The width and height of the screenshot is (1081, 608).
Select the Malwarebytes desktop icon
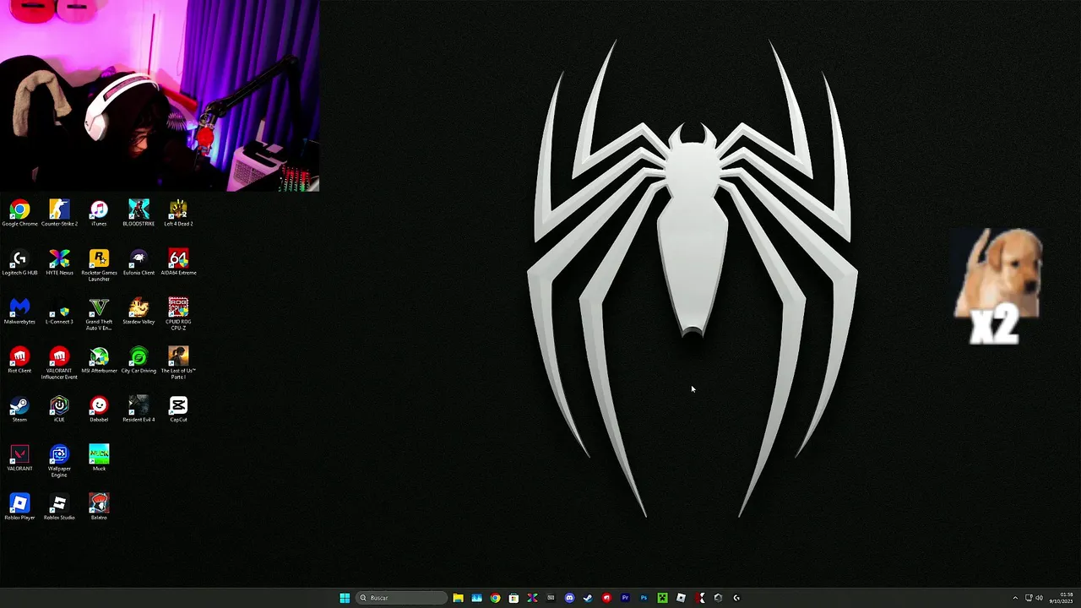point(19,311)
